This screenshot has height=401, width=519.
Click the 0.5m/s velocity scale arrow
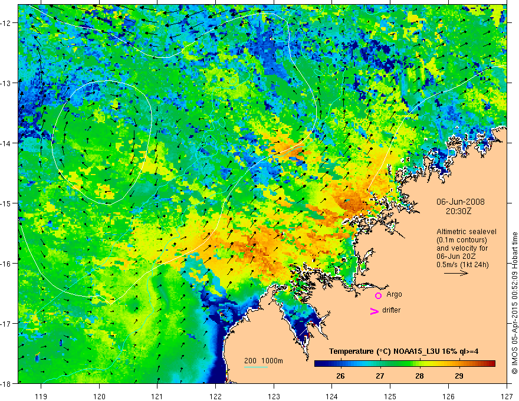[x=456, y=273]
